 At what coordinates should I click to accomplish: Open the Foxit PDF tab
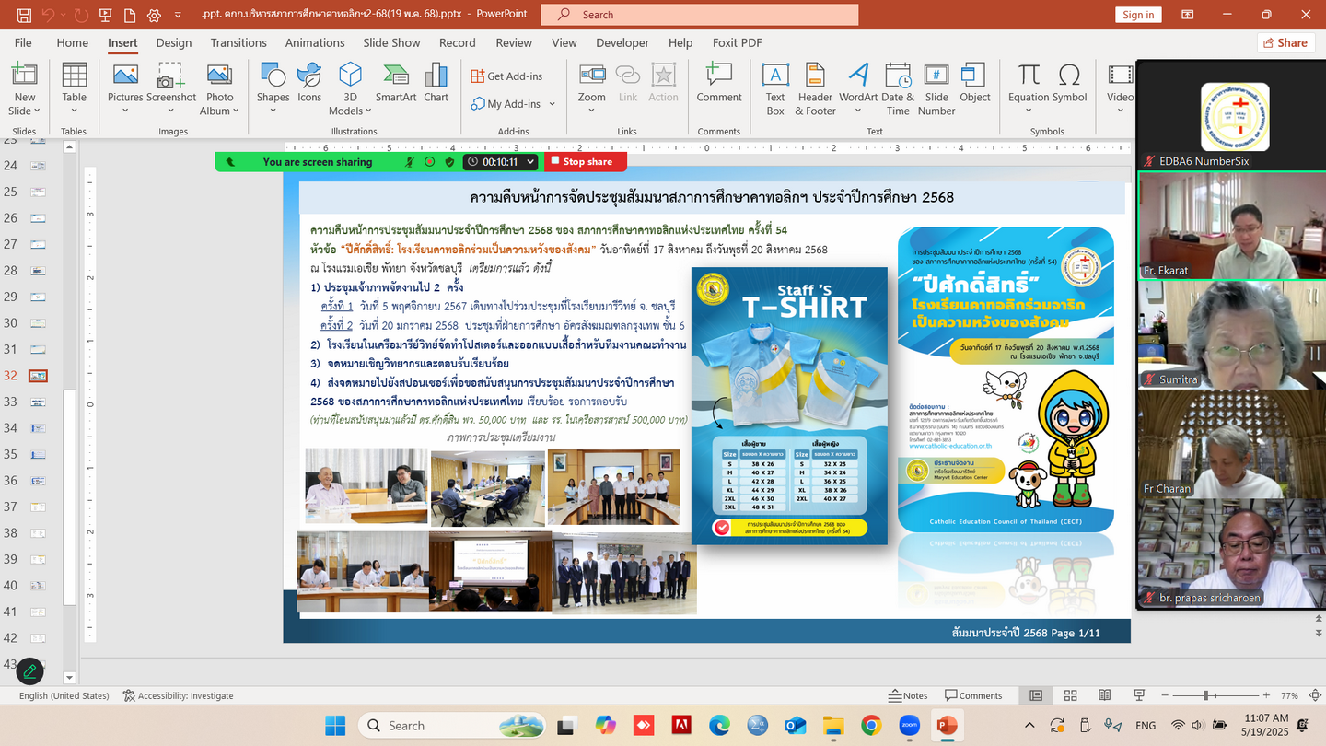tap(737, 42)
